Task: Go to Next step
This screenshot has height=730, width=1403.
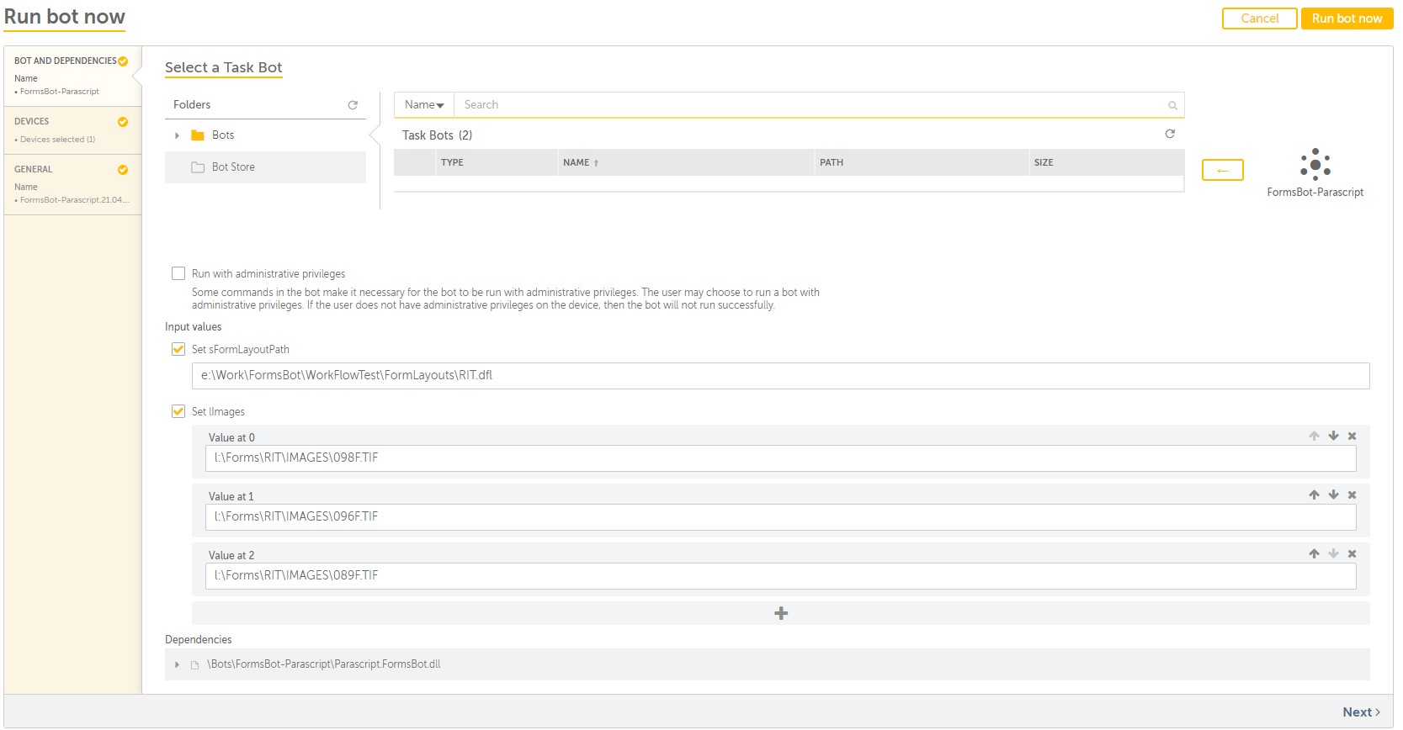Action: pyautogui.click(x=1361, y=712)
